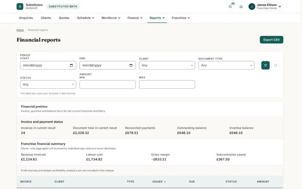Image resolution: width=302 pixels, height=189 pixels.
Task: Select the invoices count 24
Action: [x=23, y=133]
